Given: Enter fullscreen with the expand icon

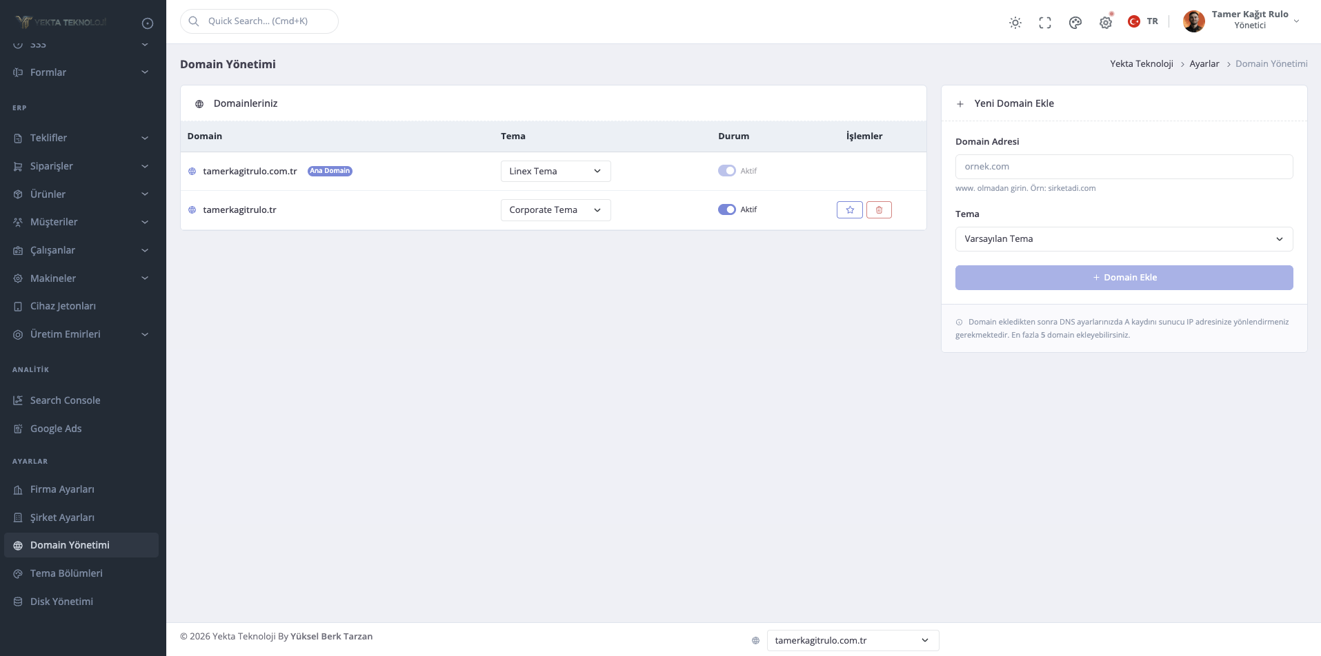Looking at the screenshot, I should tap(1045, 23).
